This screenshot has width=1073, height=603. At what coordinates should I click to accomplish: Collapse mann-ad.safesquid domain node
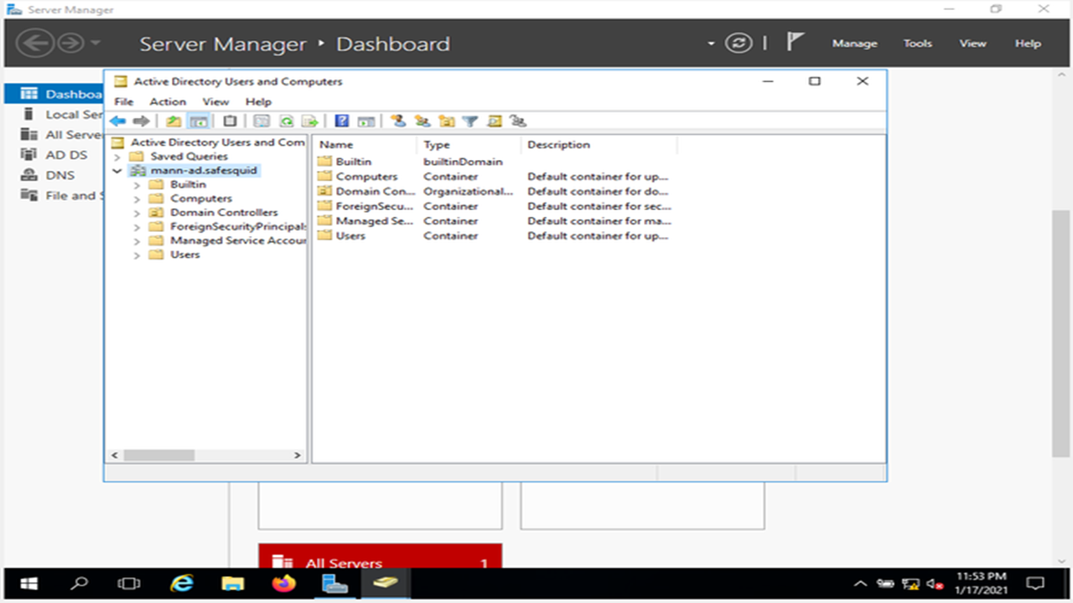117,171
